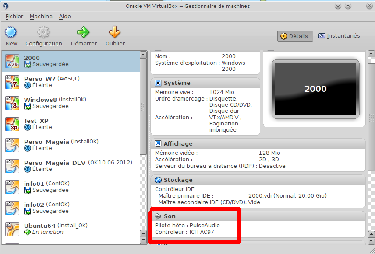
Task: Click details pane scrollbar up arrow
Action: pos(371,54)
